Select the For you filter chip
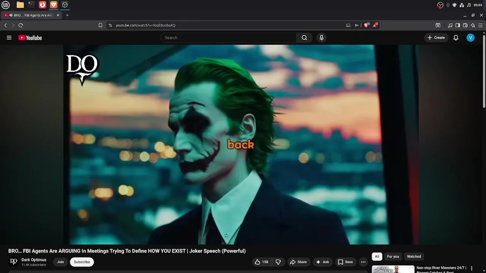This screenshot has width=486, height=273. tap(393, 257)
